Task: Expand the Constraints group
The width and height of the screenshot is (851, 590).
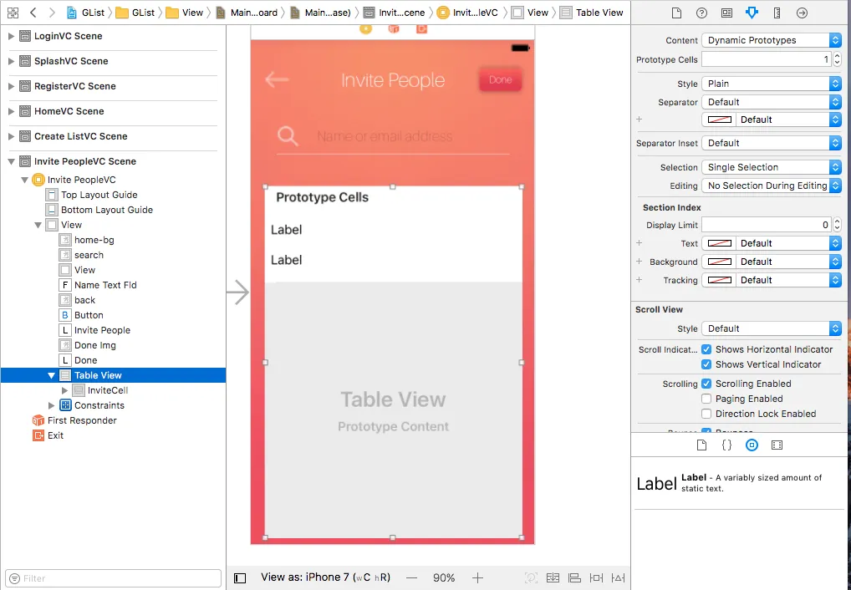Action: 52,405
